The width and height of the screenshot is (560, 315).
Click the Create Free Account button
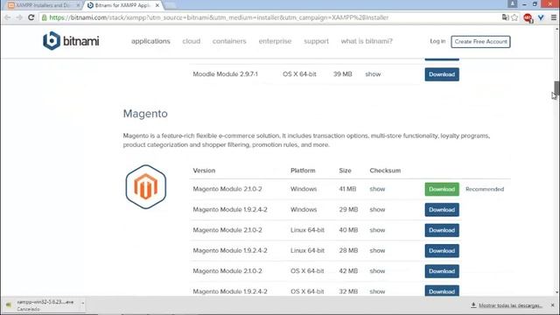coord(480,41)
